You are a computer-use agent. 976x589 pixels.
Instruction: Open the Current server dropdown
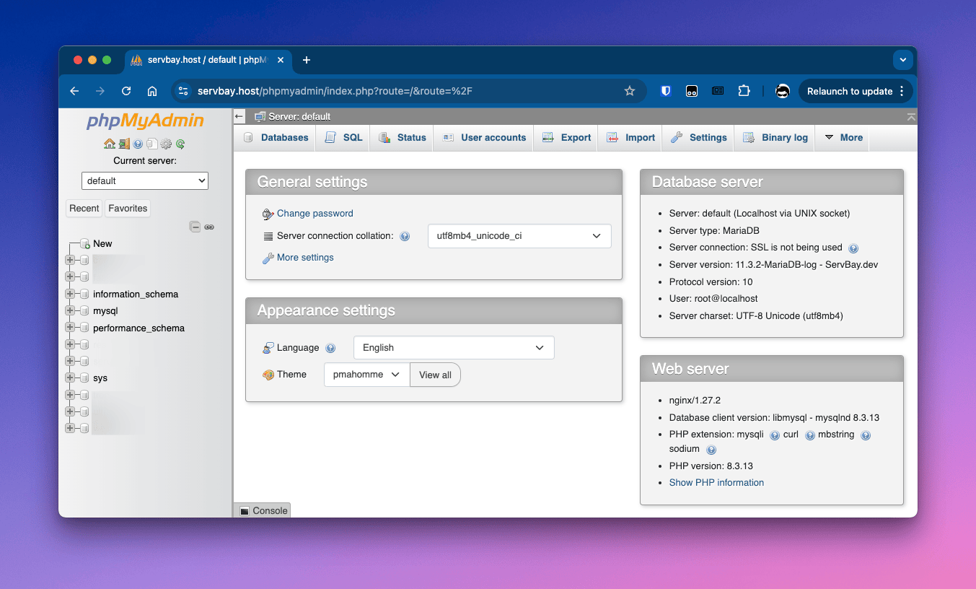(144, 180)
